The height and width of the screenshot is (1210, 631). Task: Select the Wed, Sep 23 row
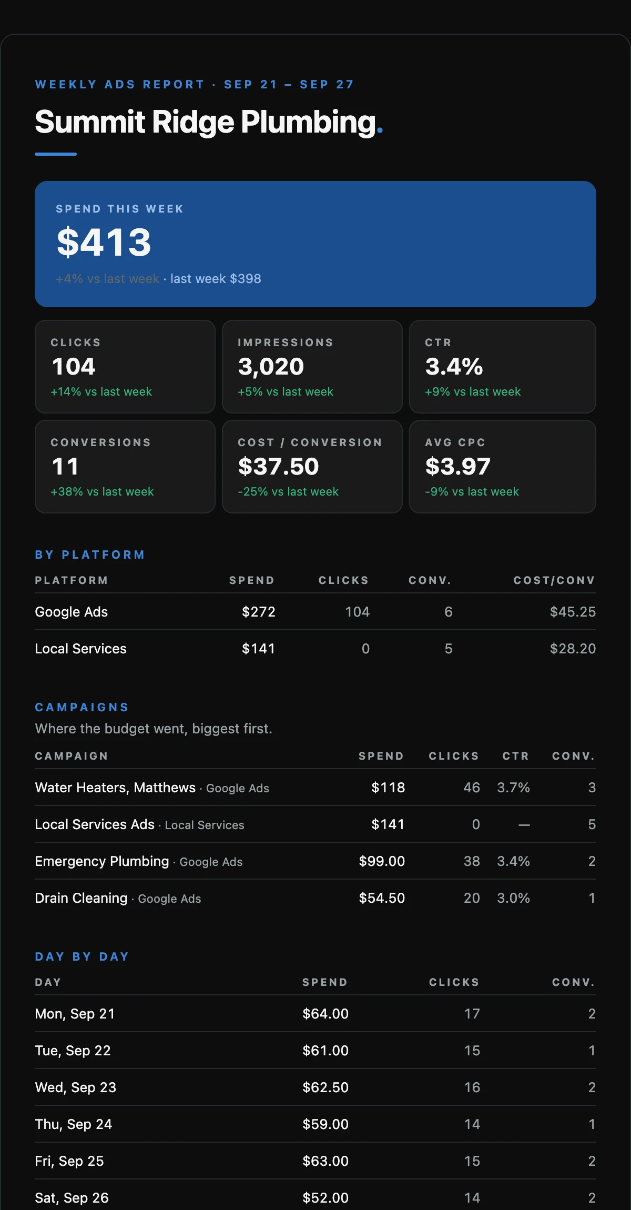point(315,1087)
